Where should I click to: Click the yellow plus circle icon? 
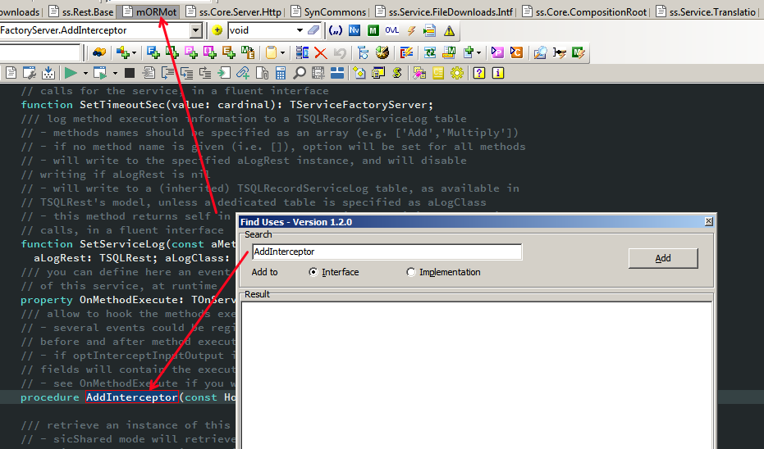(217, 30)
